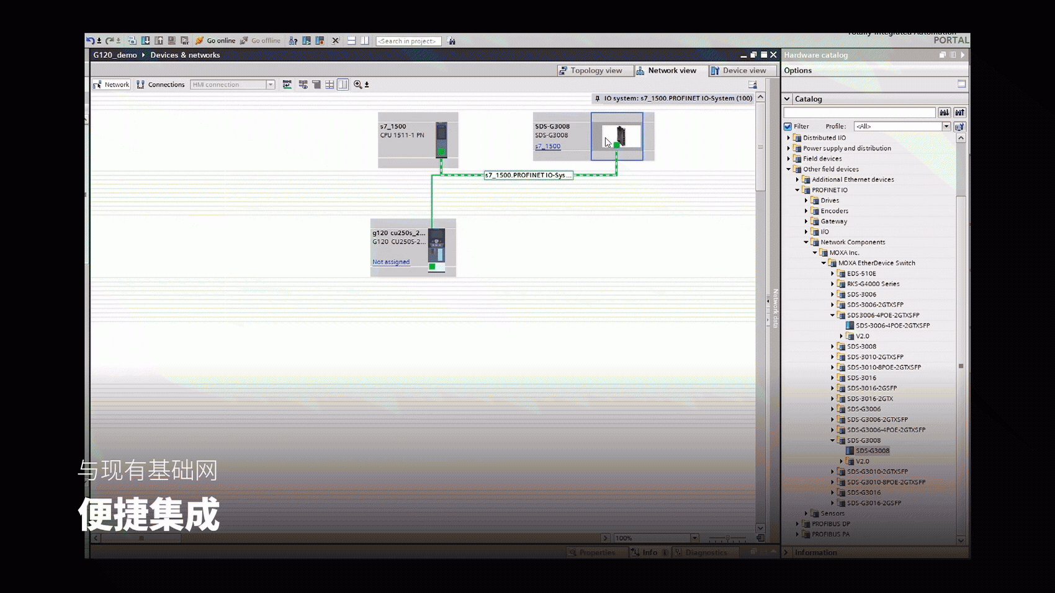Collapse the MOXA EtherDevice Switch folder

point(824,263)
